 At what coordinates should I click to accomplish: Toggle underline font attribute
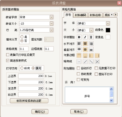point(91,37)
